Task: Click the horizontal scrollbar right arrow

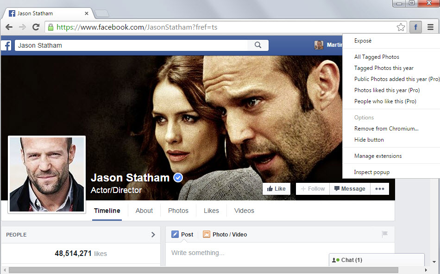Action: (x=426, y=270)
